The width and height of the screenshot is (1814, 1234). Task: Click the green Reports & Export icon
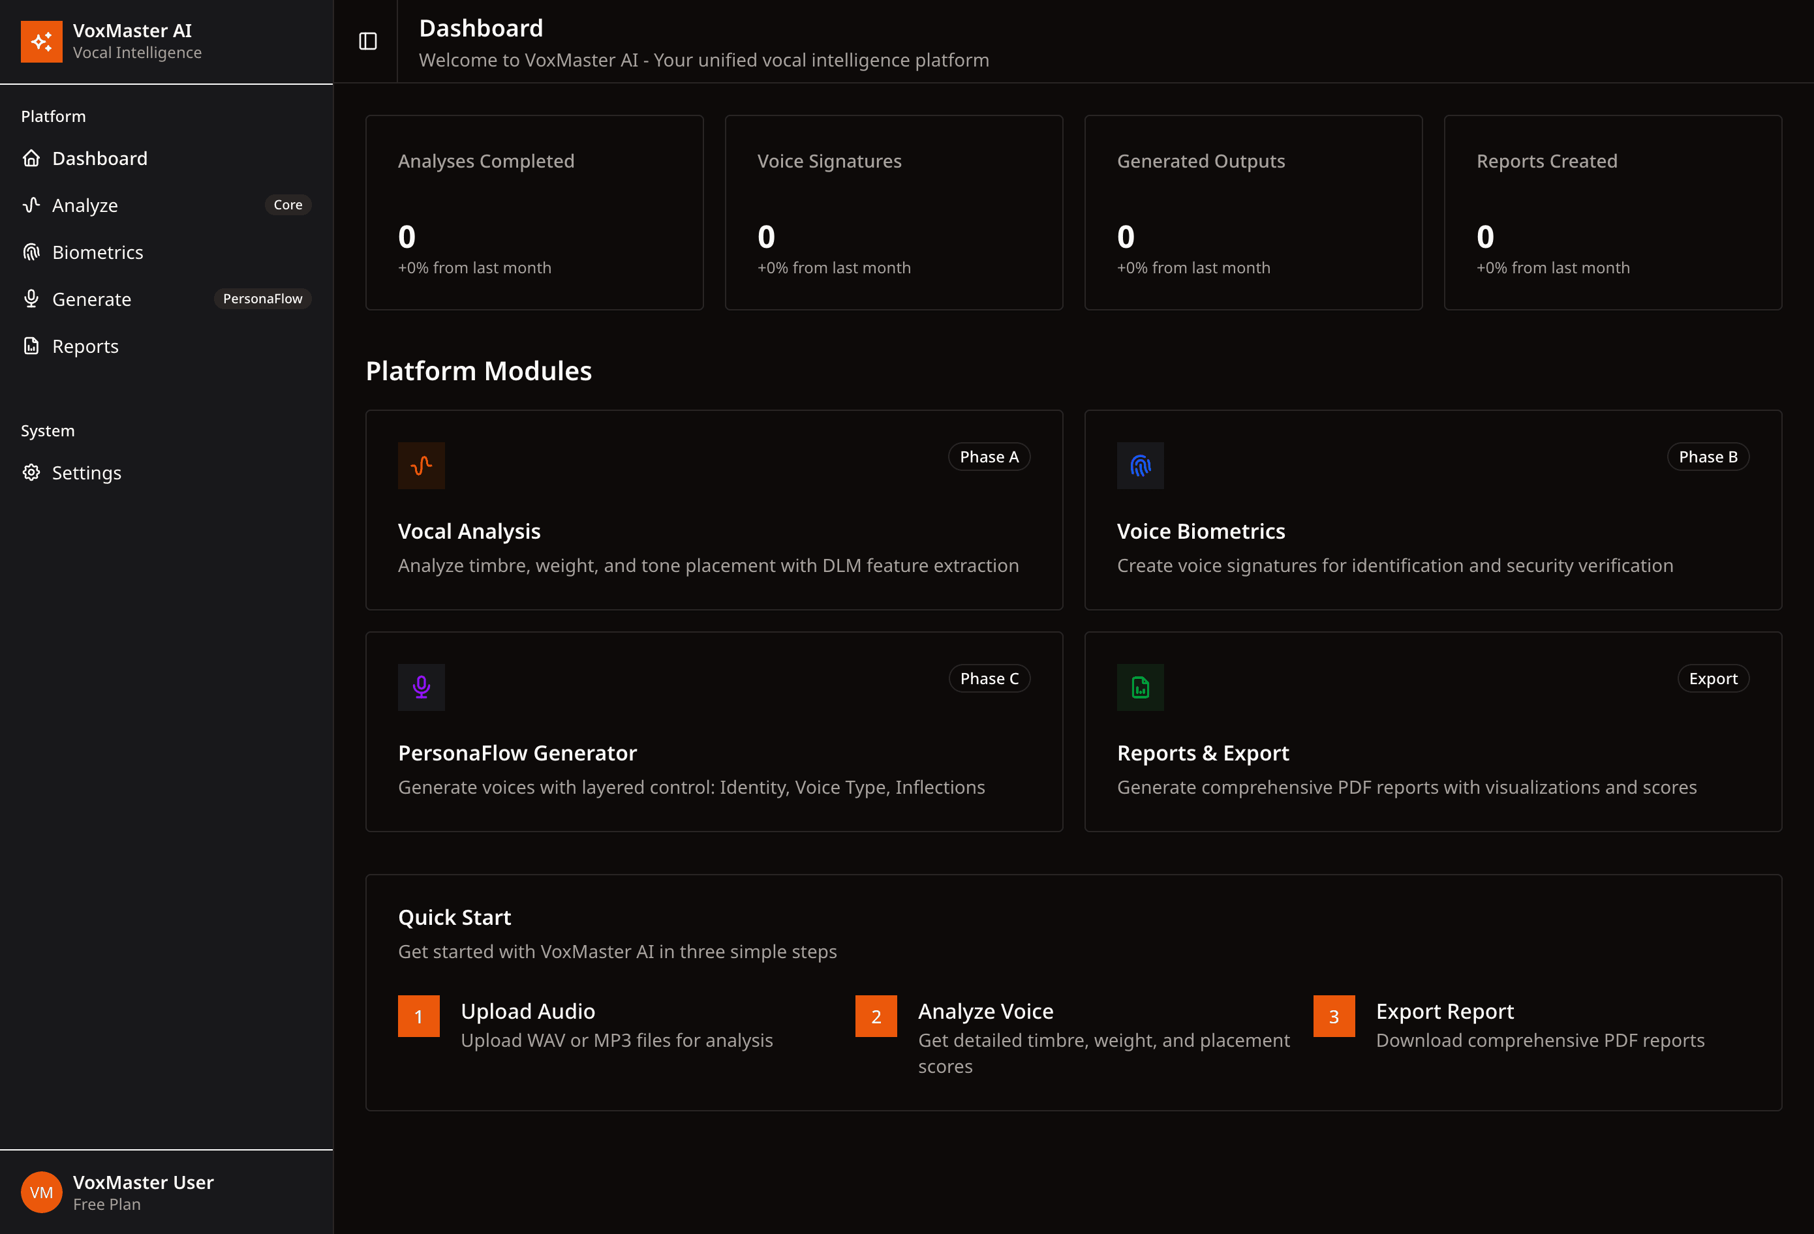(x=1141, y=687)
